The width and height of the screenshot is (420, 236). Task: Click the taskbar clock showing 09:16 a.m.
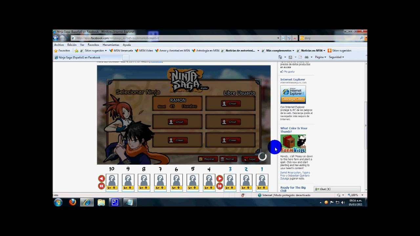(355, 203)
